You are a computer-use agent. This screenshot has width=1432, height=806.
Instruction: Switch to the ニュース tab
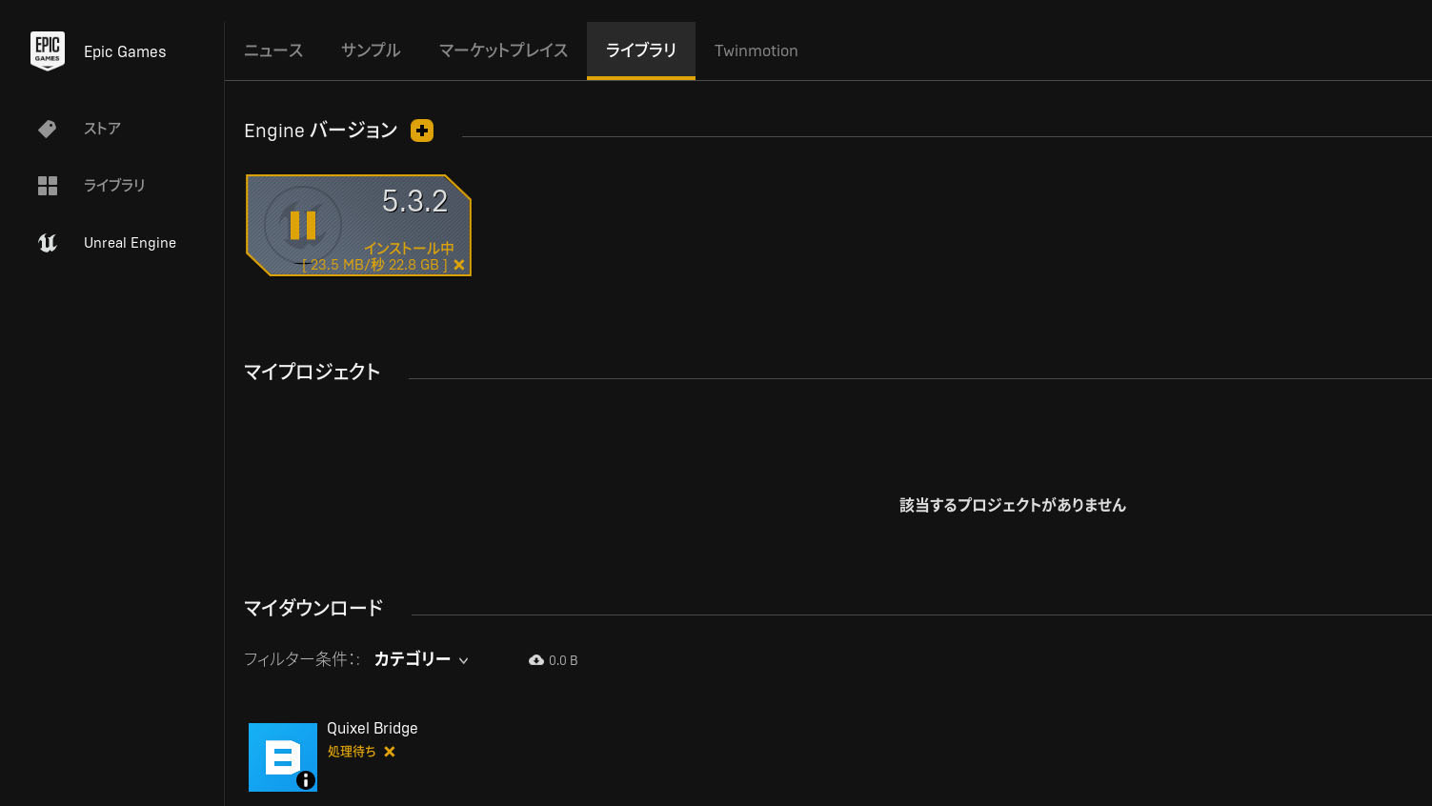coord(273,50)
